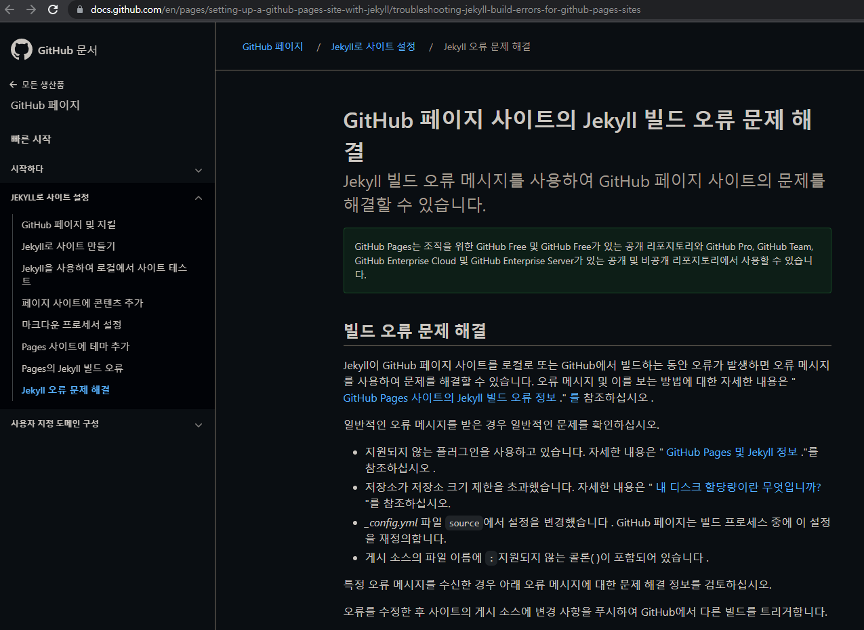
Task: Open Jekyll로 사이트 만들기 article
Action: point(68,247)
